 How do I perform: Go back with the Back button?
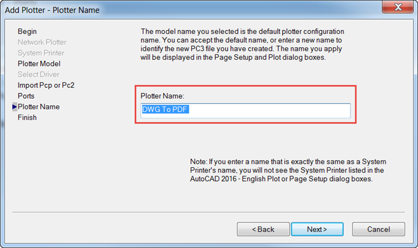click(x=263, y=229)
